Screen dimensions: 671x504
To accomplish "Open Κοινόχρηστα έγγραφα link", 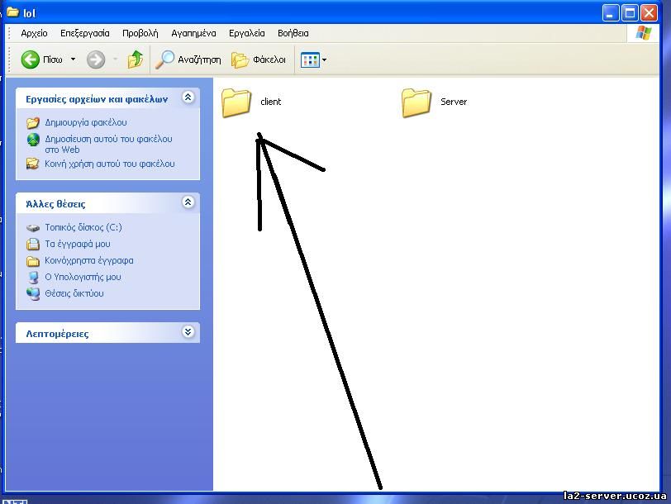I will (89, 260).
